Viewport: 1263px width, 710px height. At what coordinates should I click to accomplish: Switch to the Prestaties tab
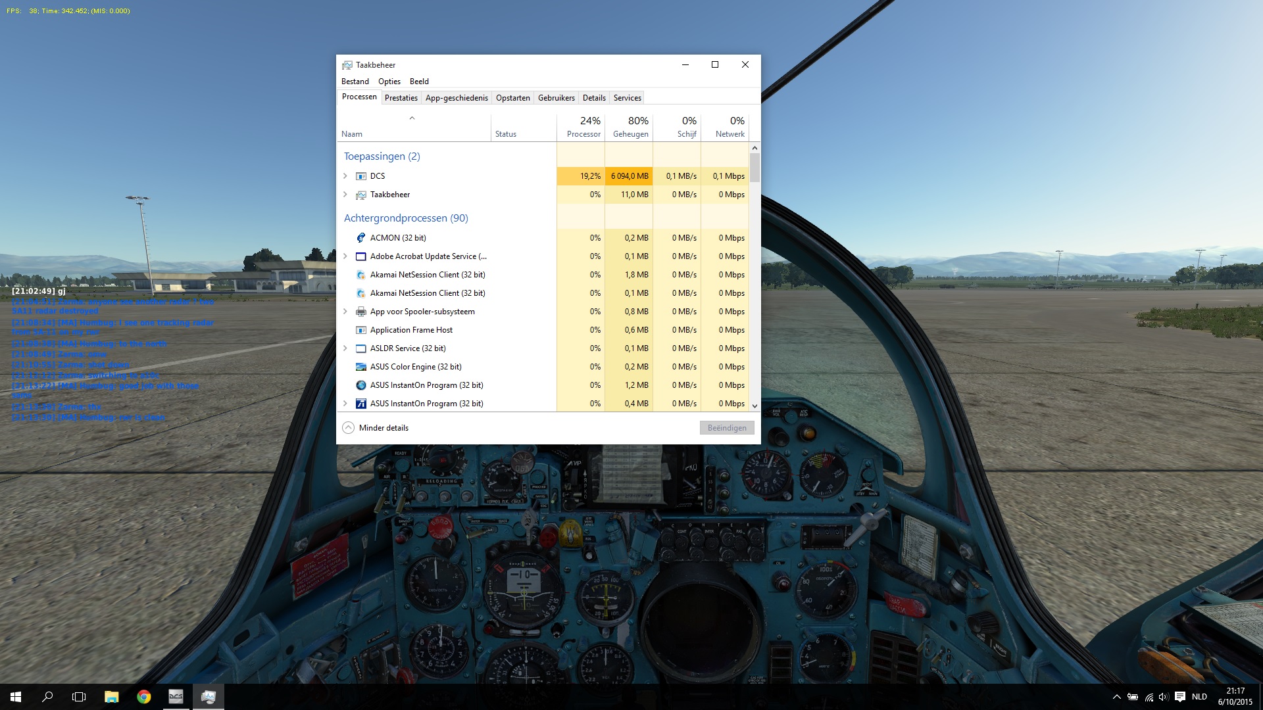pos(401,98)
